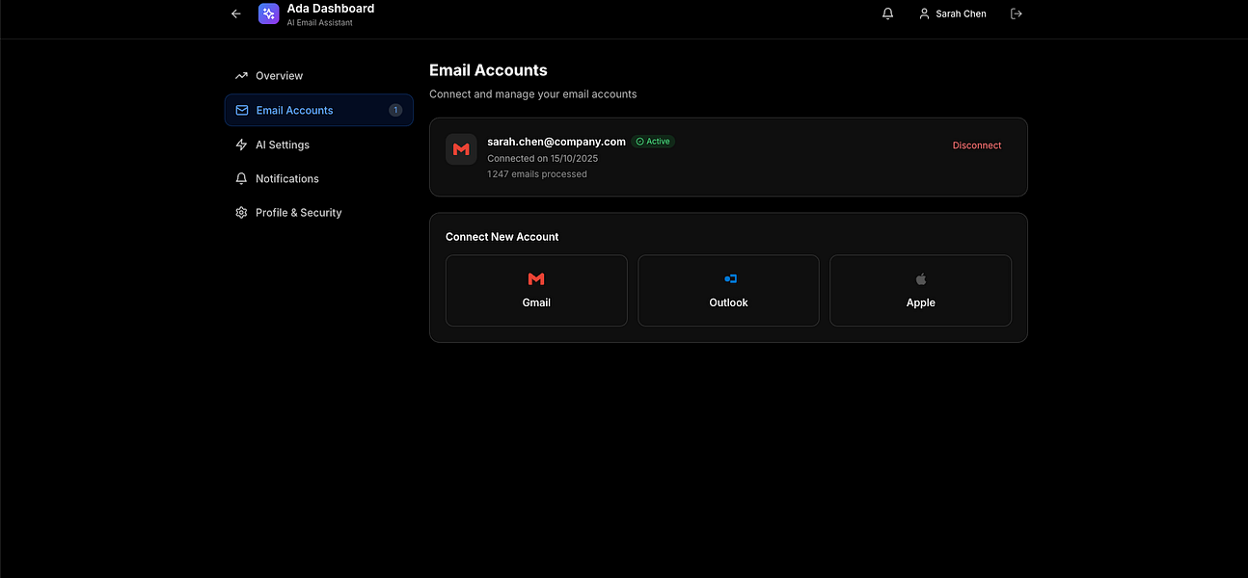1248x578 pixels.
Task: Click the Notifications bell icon in sidebar
Action: pos(241,178)
